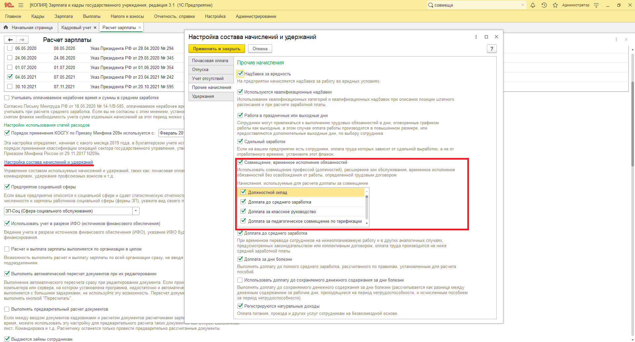Image resolution: width=635 pixels, height=342 pixels.
Task: Uncheck the 04.05.2021 decree row
Action: click(10, 77)
